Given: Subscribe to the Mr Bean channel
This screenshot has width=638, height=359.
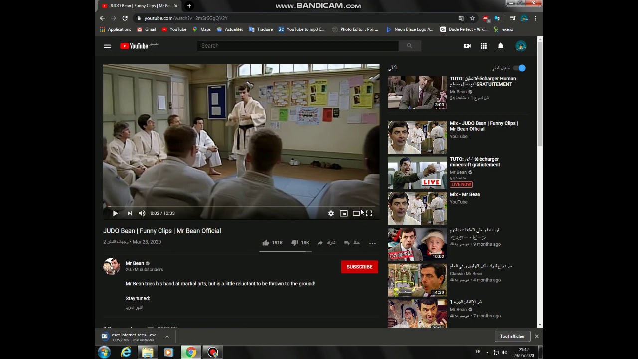Looking at the screenshot, I should click(x=359, y=267).
